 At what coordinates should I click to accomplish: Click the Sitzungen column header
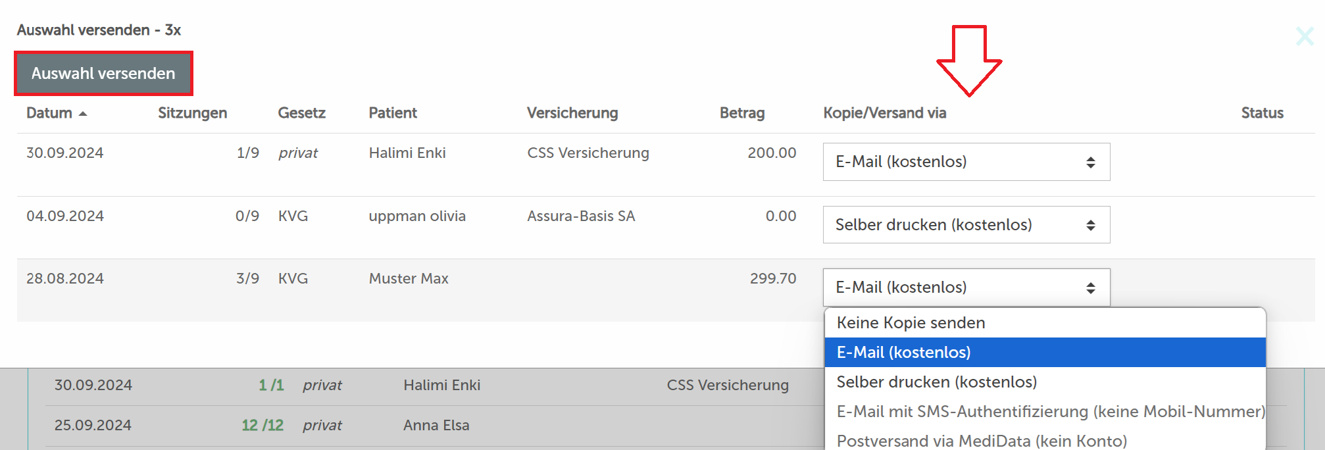click(x=192, y=113)
